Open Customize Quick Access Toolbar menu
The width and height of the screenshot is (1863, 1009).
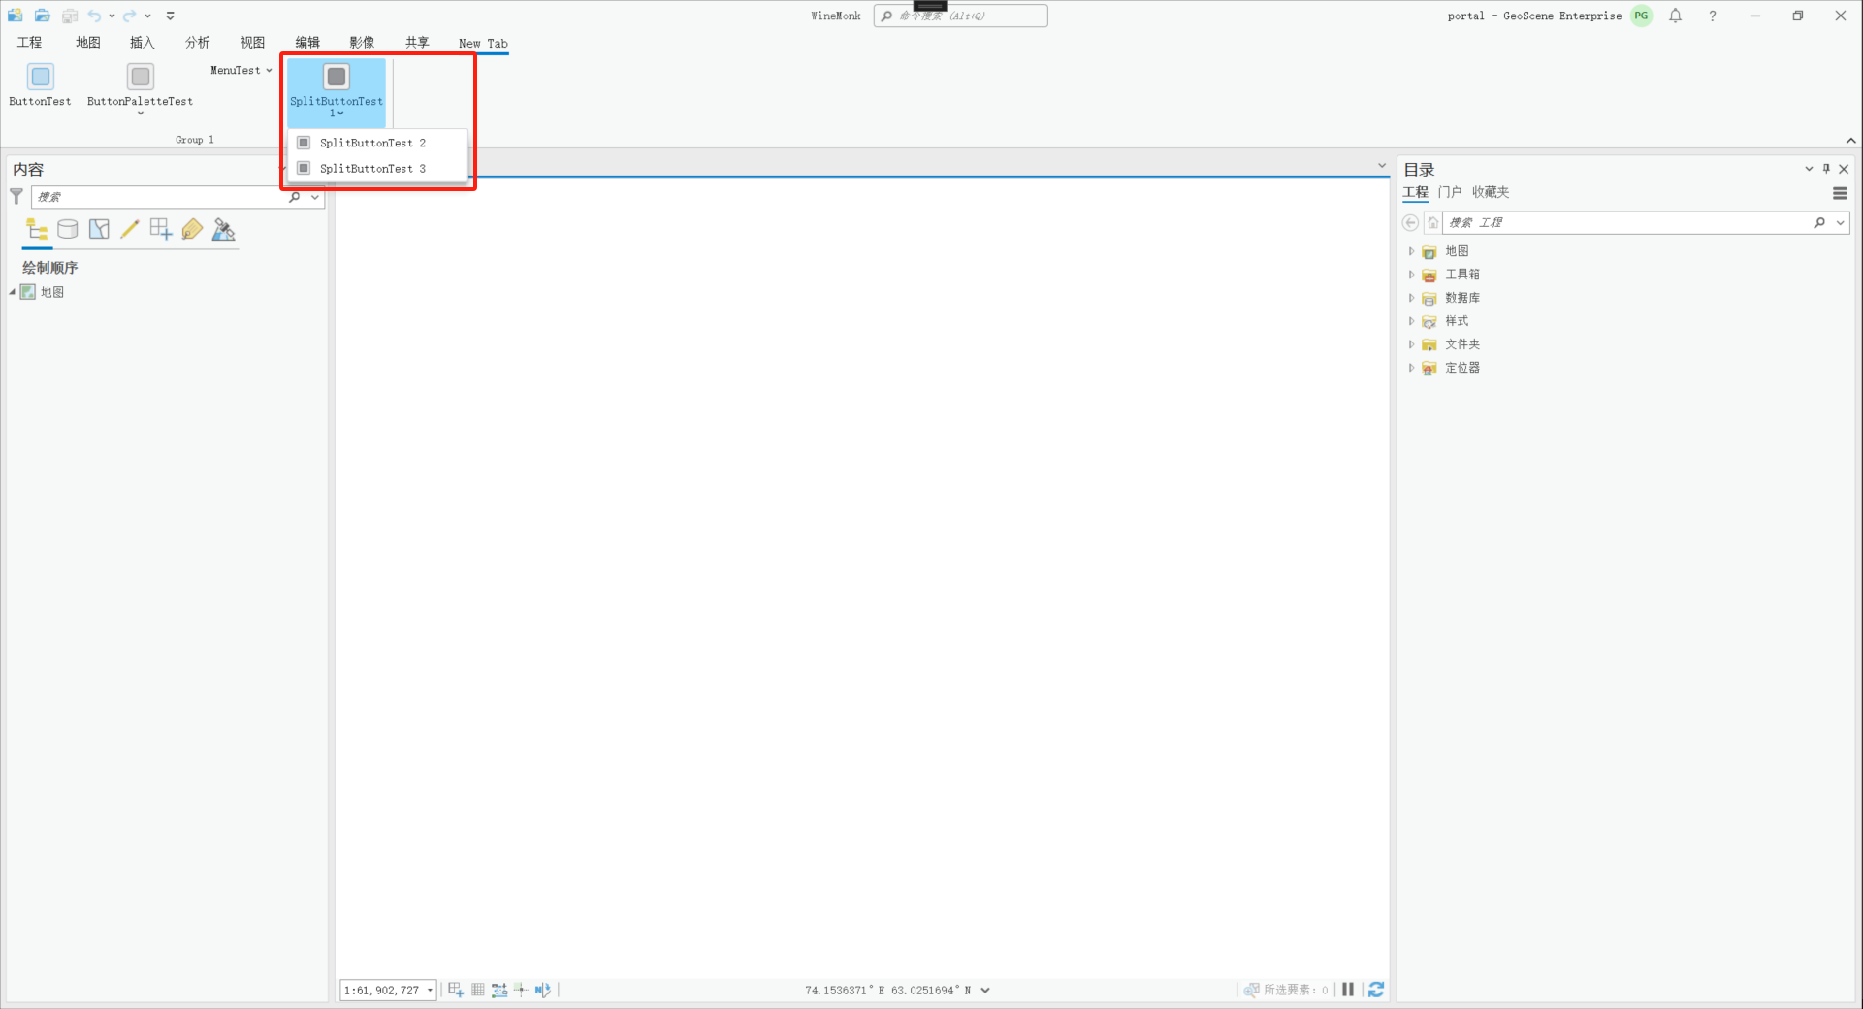coord(171,16)
